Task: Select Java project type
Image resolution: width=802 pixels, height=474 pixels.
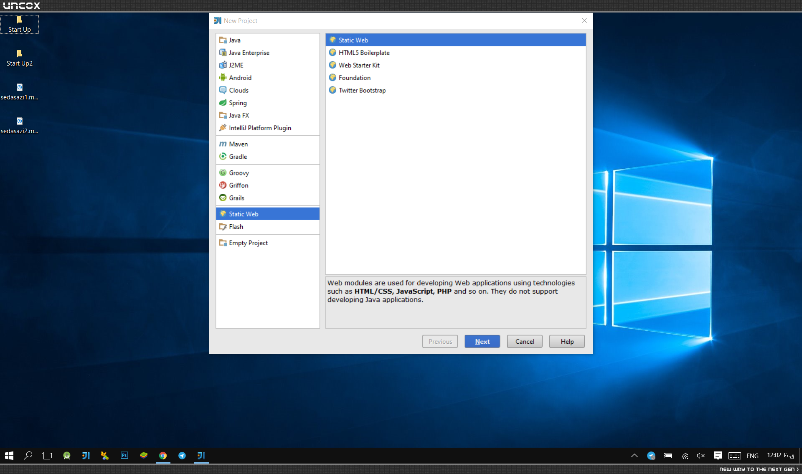Action: 268,40
